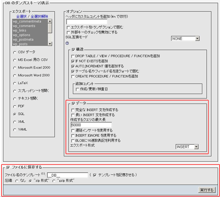Image resolution: width=220 pixels, height=197 pixels.
Task: Select the PDF export format
Action: point(15,107)
